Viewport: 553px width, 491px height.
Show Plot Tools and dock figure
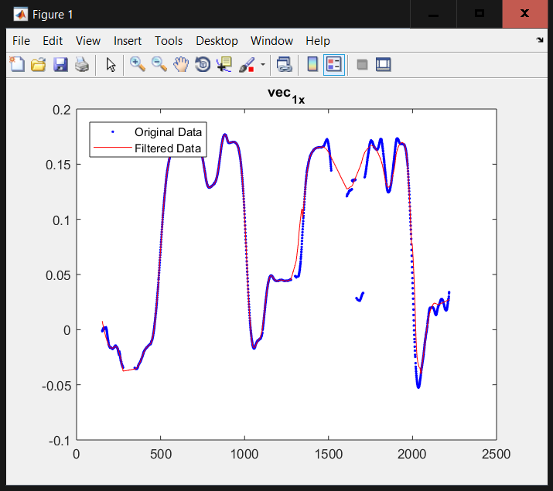point(384,65)
